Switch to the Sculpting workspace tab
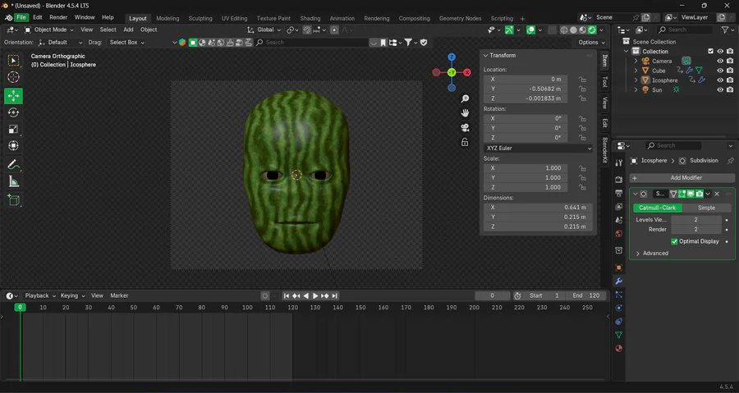The image size is (739, 393). [200, 18]
